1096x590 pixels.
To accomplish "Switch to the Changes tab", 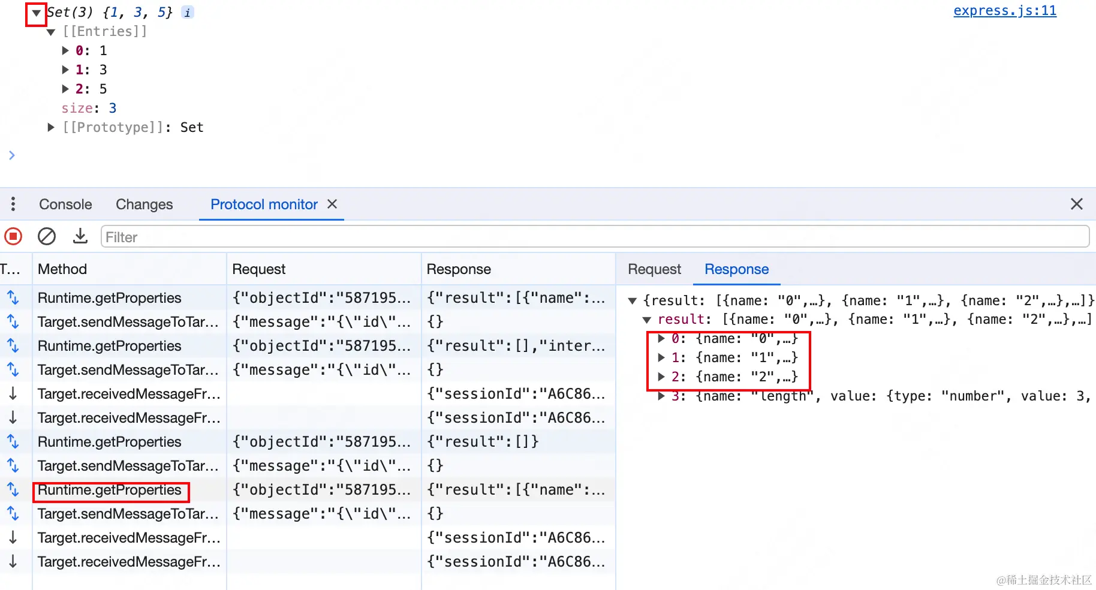I will click(x=144, y=204).
